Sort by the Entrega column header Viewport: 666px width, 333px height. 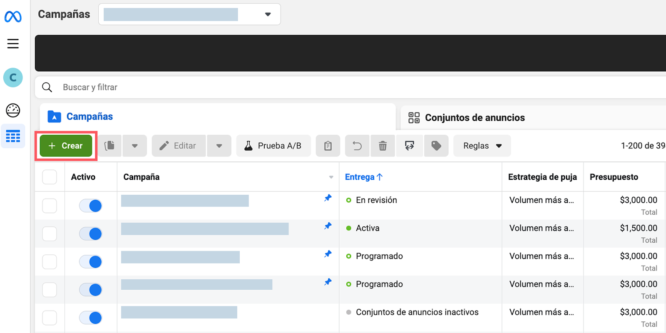364,177
